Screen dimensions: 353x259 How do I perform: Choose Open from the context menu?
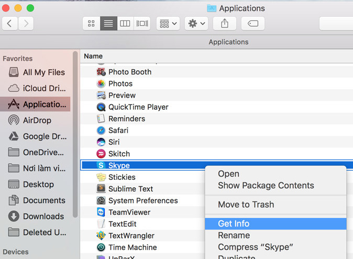275,174
